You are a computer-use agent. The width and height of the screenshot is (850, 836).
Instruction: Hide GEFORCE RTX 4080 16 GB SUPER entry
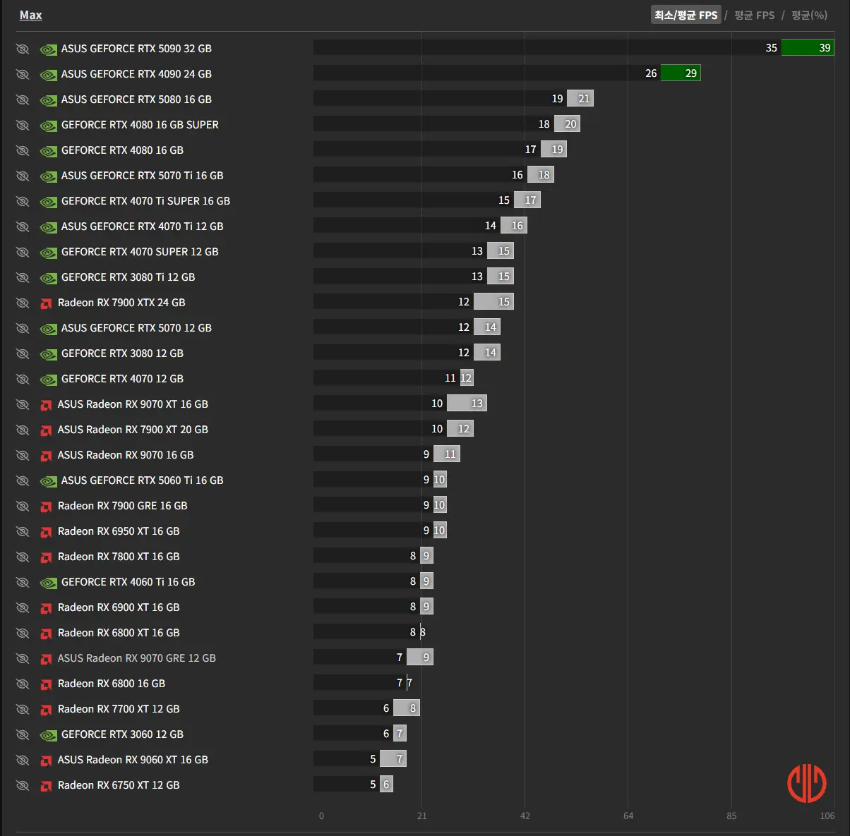pos(23,125)
